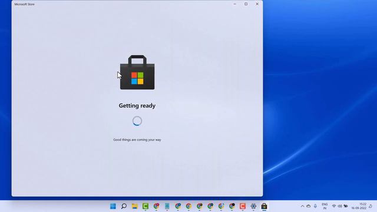377x212 pixels.
Task: Open the red Camtasia recorder taskbar icon
Action: coord(243,206)
